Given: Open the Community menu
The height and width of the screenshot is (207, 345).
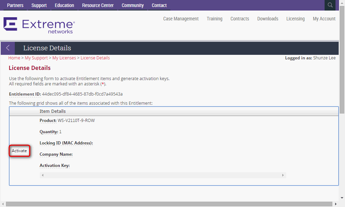Looking at the screenshot, I should [133, 5].
